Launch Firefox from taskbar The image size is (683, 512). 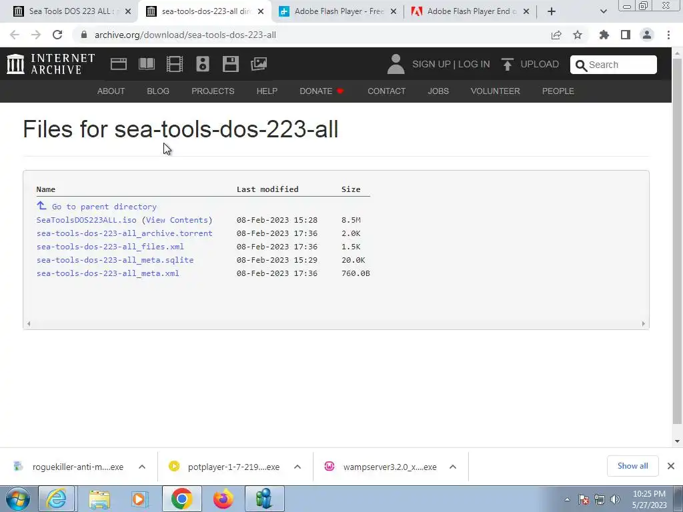(x=223, y=499)
